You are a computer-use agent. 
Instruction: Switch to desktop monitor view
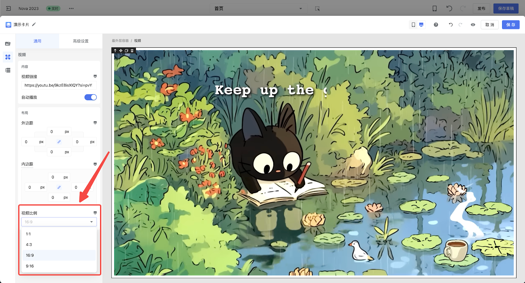pyautogui.click(x=421, y=25)
